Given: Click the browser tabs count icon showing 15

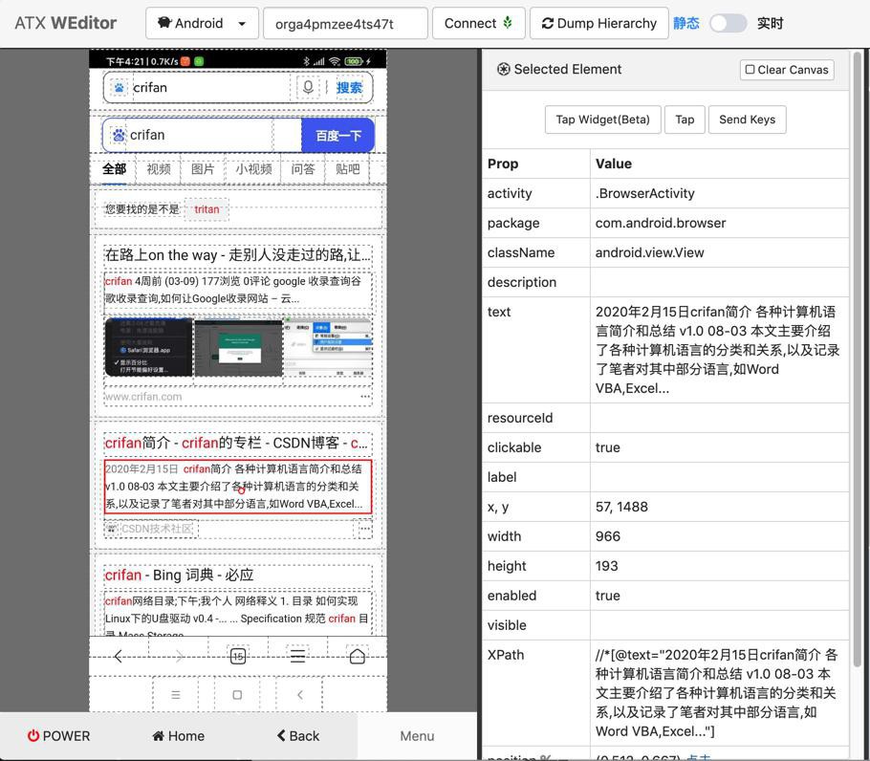Looking at the screenshot, I should tap(238, 656).
